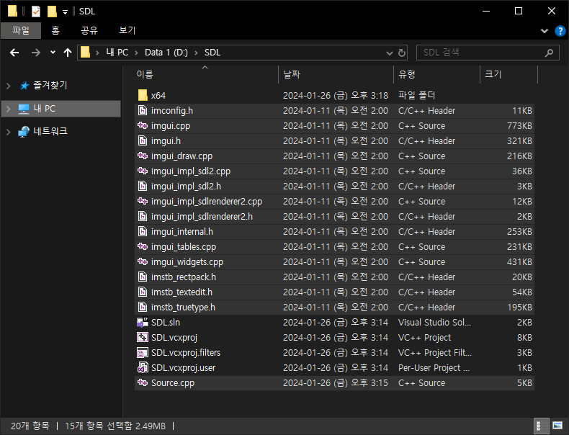Click the search magnifier icon

[549, 53]
